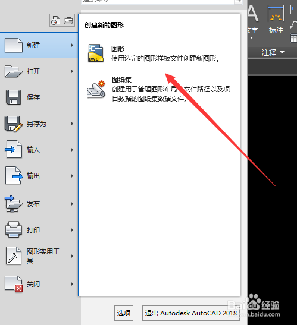This screenshot has width=297, height=325.
Task: Expand the Save As (另存为) submenu arrow
Action: tap(72, 124)
